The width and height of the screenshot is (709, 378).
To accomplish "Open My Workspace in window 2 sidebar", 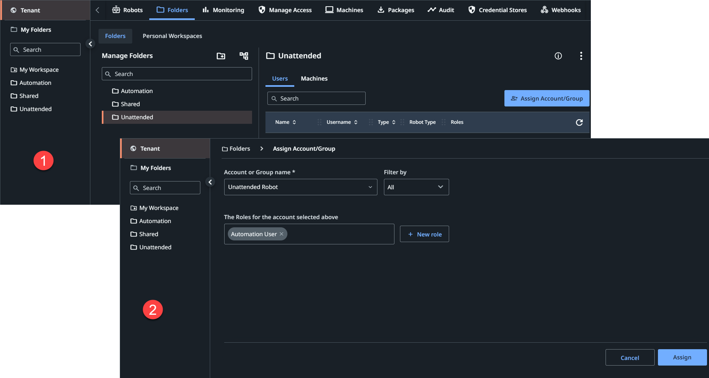I will 154,208.
